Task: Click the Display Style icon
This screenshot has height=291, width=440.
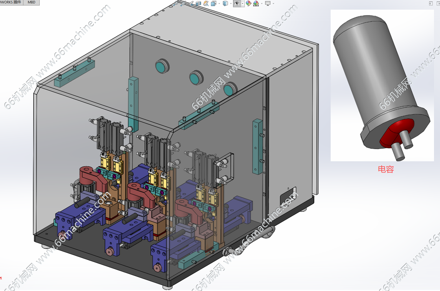Action: (226, 3)
